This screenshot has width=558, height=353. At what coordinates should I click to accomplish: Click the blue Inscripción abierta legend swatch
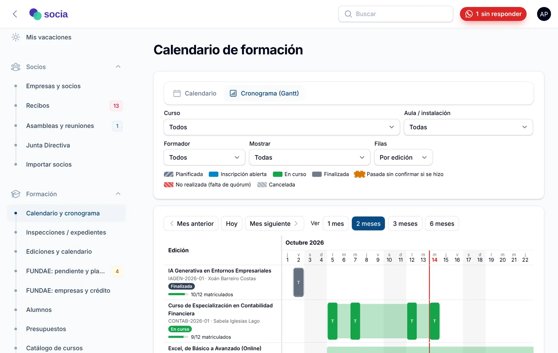tap(213, 174)
